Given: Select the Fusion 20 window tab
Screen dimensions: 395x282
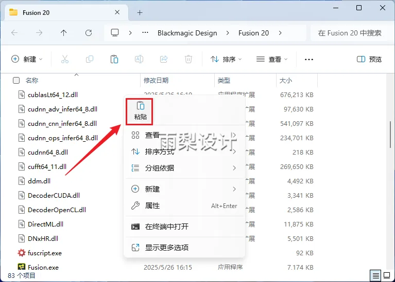Looking at the screenshot, I should point(66,12).
